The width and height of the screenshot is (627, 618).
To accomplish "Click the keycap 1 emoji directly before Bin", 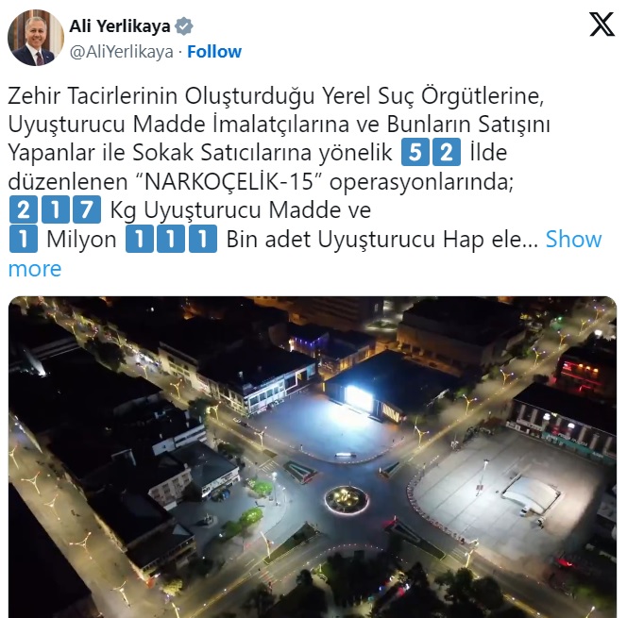I will point(203,239).
